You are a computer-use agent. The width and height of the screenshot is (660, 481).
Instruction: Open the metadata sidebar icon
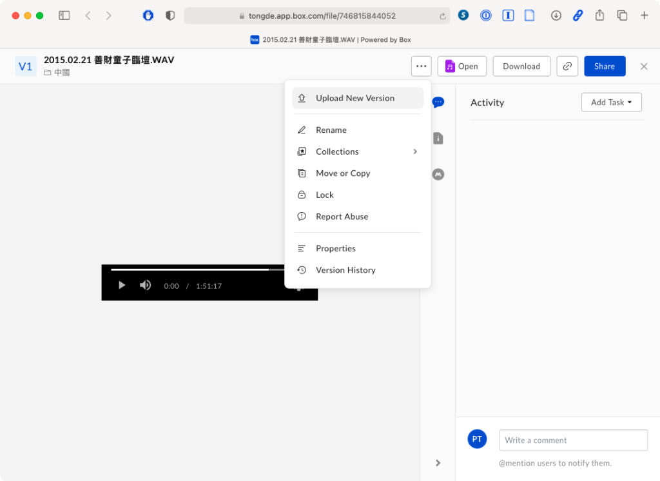[438, 174]
